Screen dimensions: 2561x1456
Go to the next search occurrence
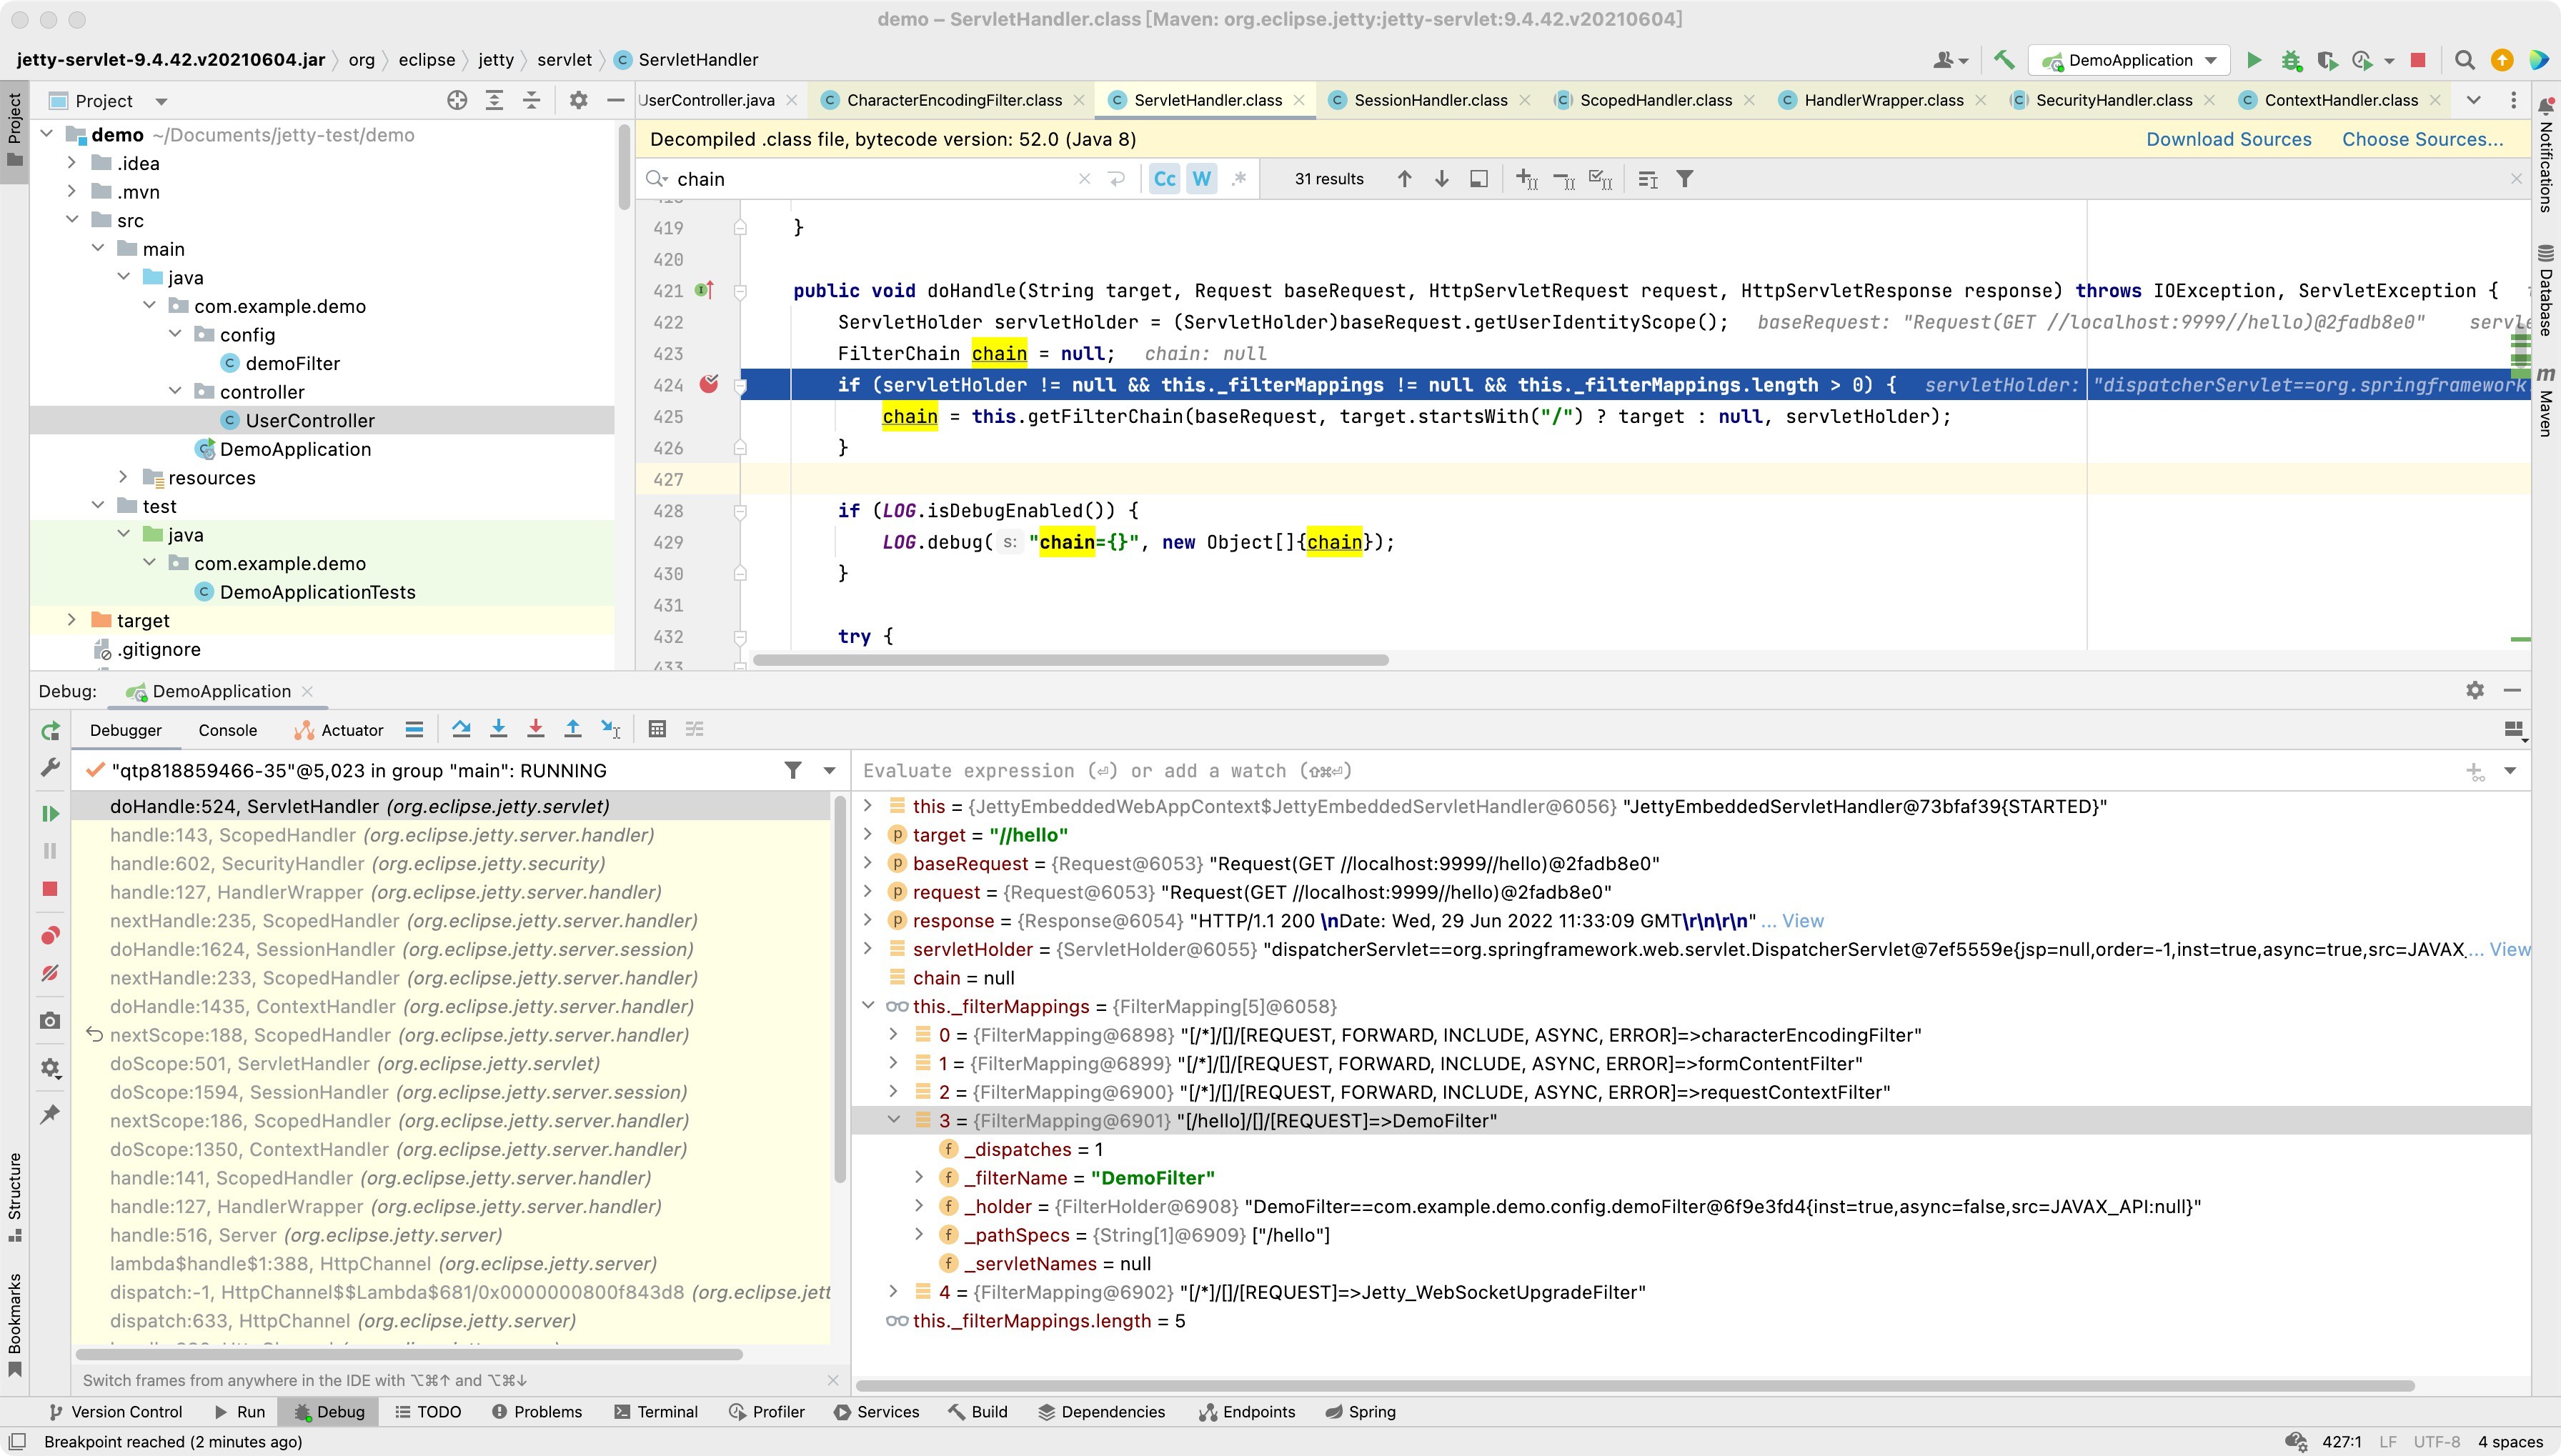coord(1442,179)
